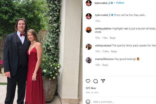Like the post with the heart icon
Viewport: 156px width, 104px height.
88,81
